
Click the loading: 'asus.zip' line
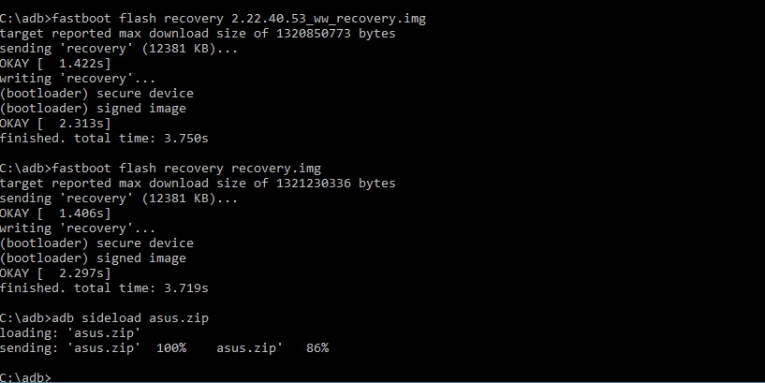pyautogui.click(x=70, y=332)
